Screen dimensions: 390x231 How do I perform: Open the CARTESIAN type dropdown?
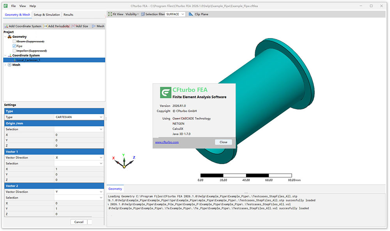79,117
